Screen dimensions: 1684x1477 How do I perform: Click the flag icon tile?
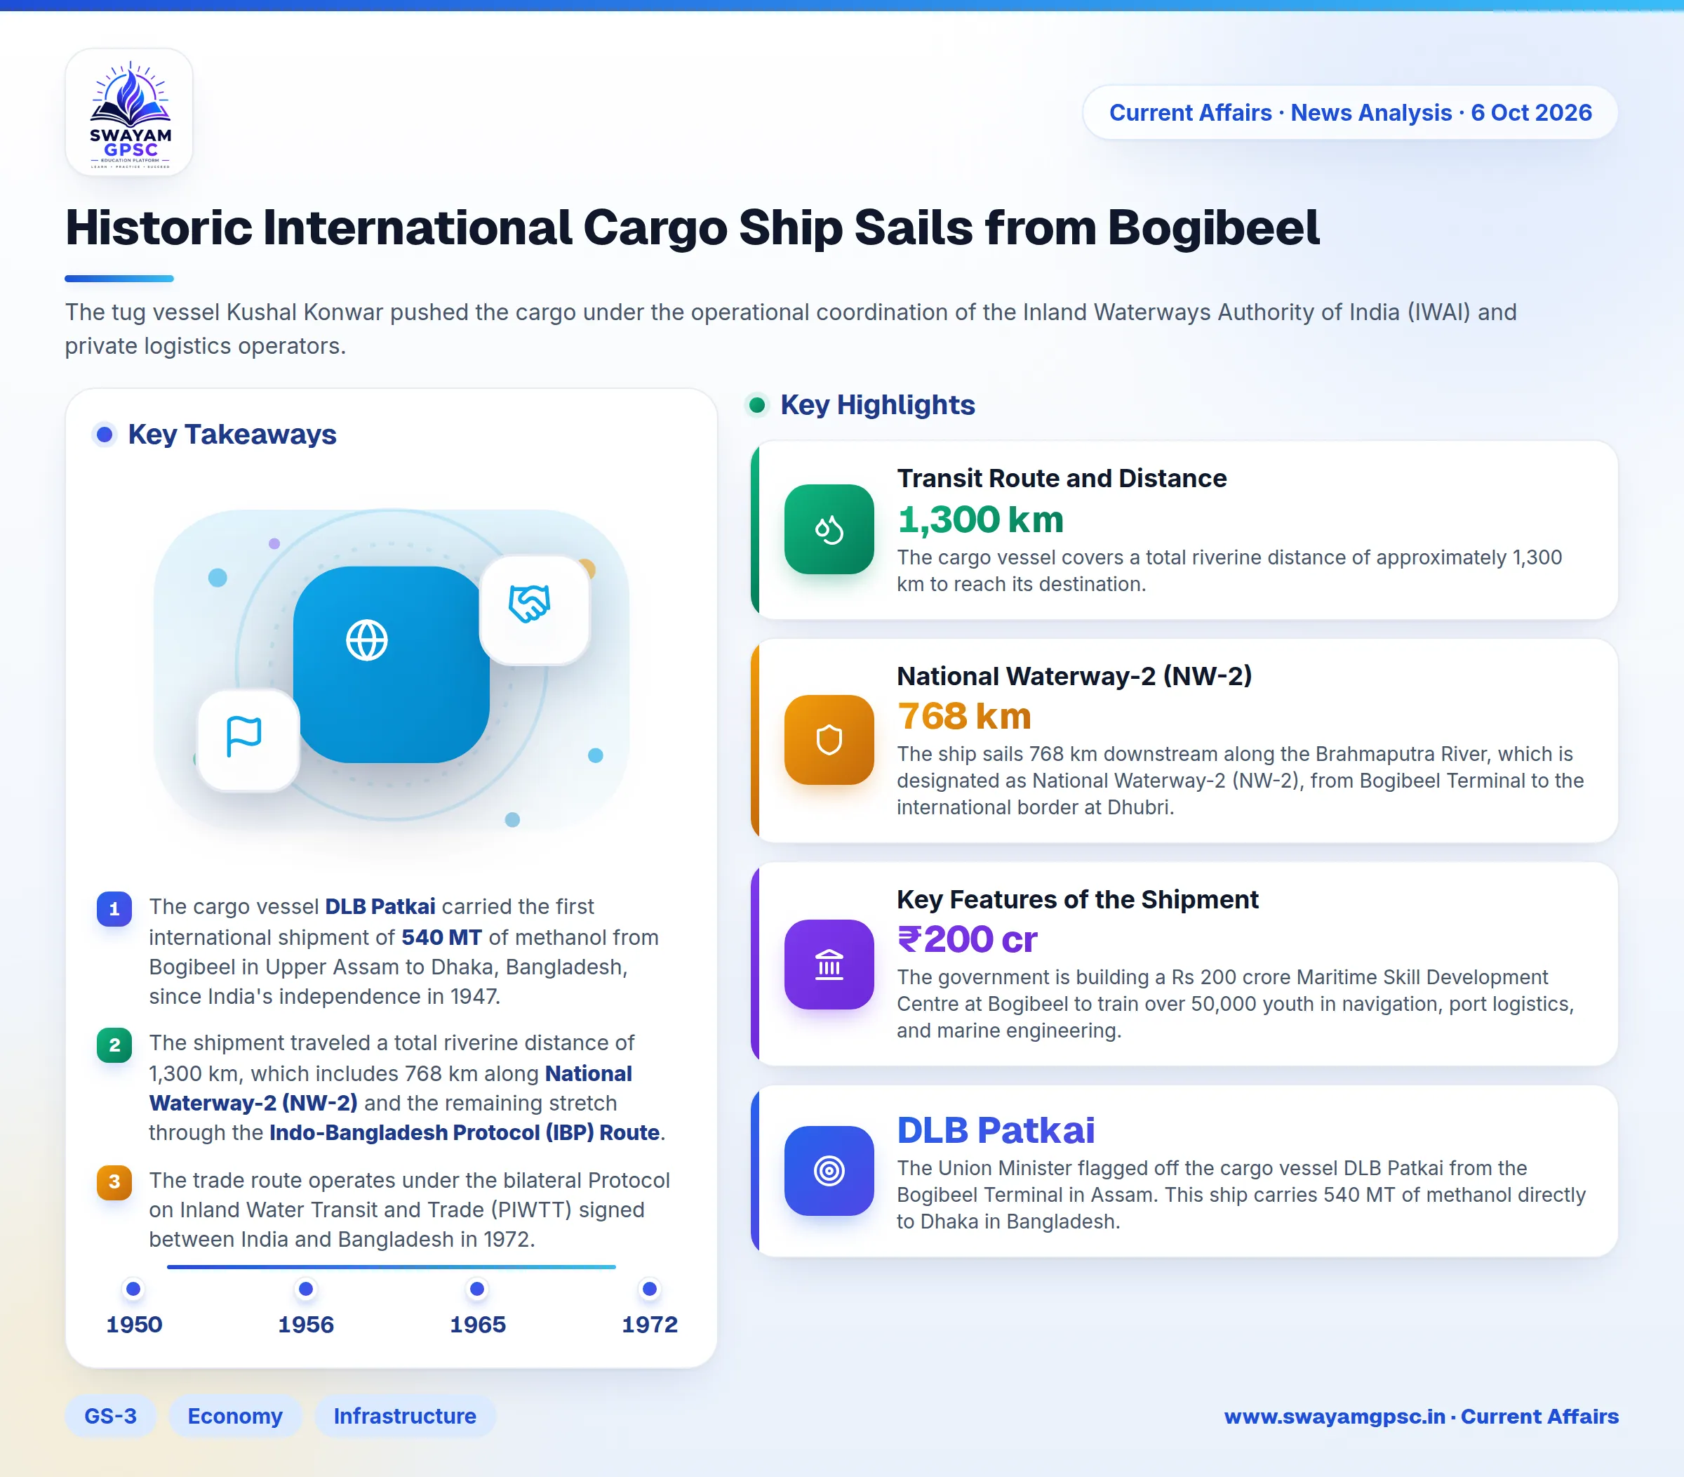pos(248,740)
